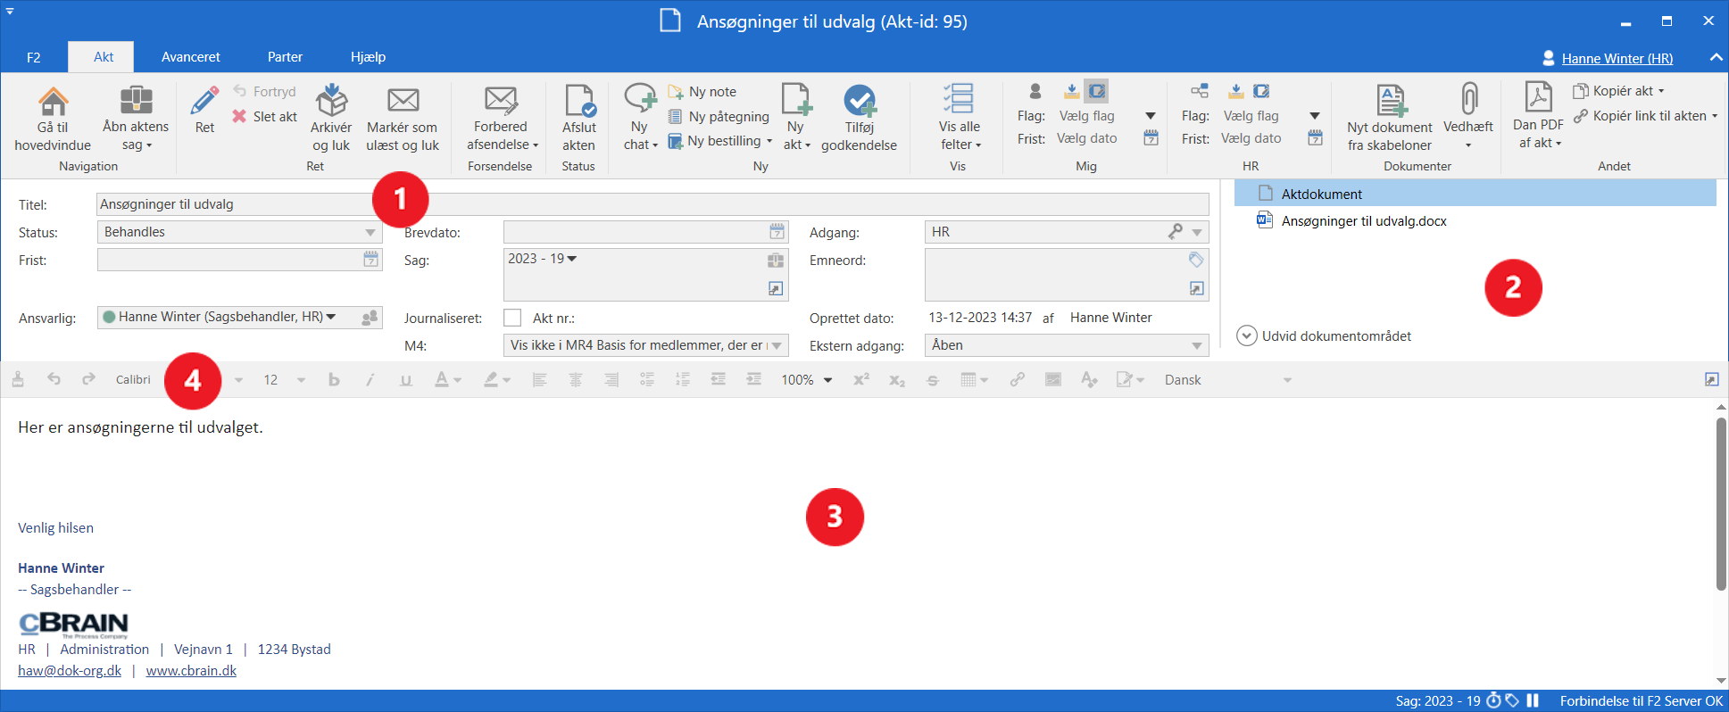Archive and close with Arkivér og luk
Screen dimensions: 1729x712
coord(331,119)
